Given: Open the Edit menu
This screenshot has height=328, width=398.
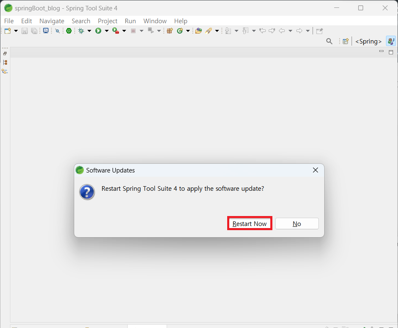Looking at the screenshot, I should click(x=27, y=21).
